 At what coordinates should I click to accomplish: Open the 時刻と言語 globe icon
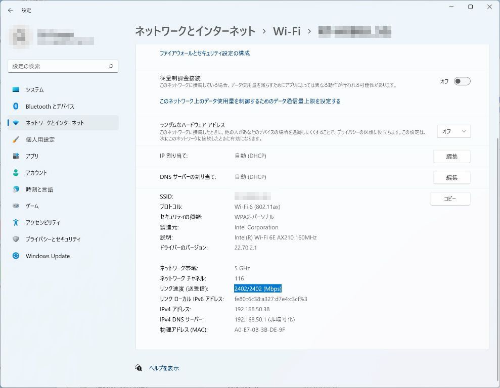[x=16, y=189]
